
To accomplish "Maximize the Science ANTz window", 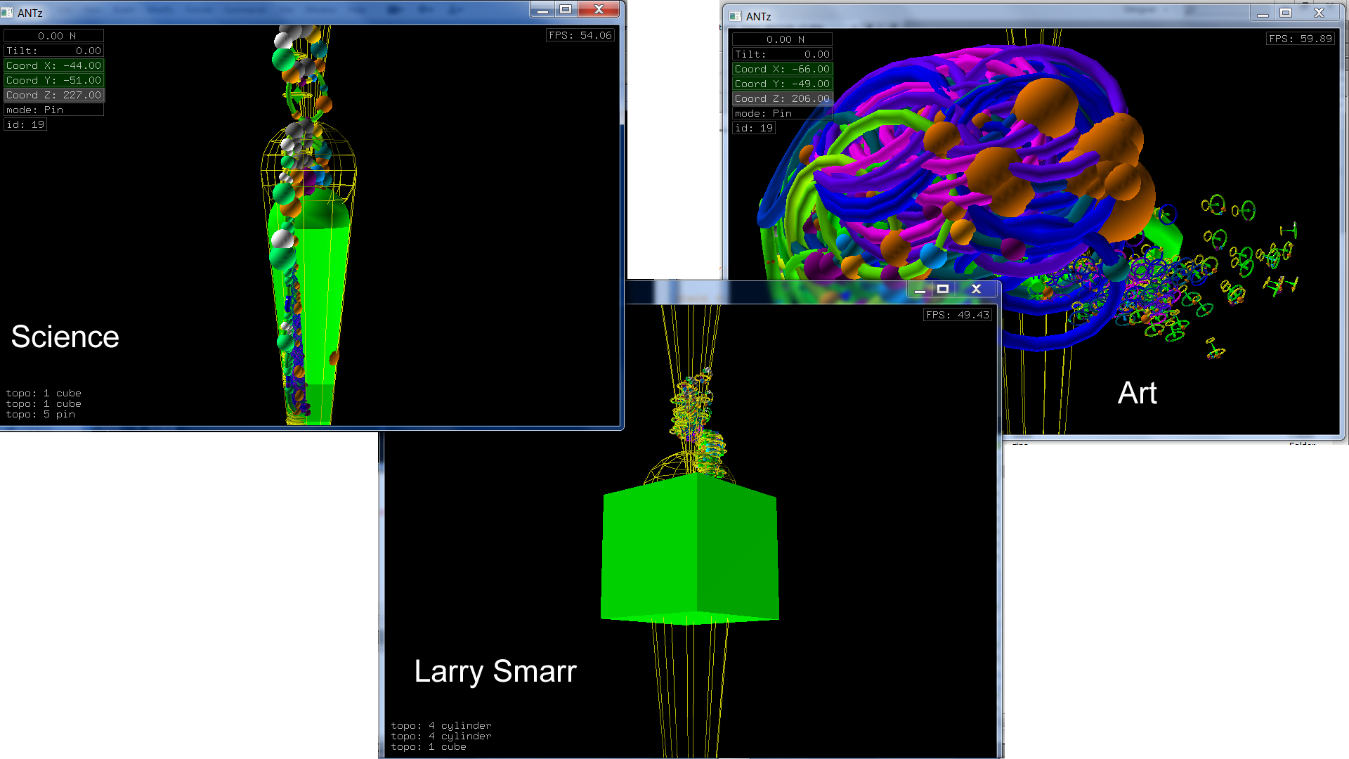I will (x=566, y=9).
